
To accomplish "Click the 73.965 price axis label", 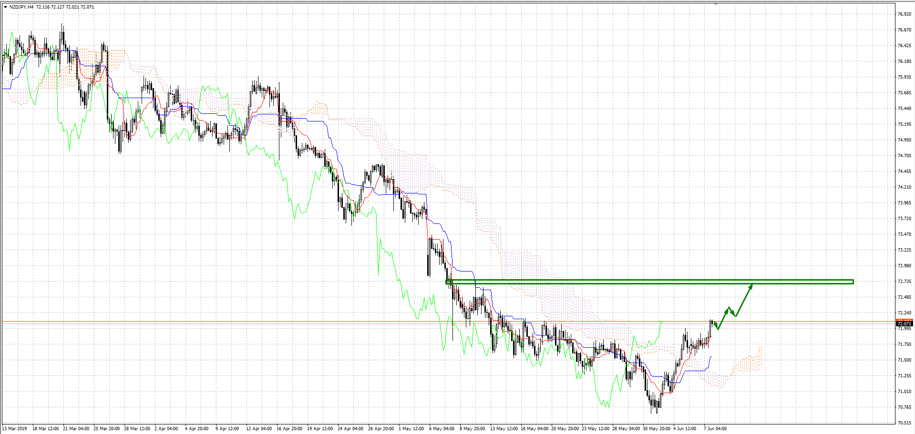I will [904, 203].
